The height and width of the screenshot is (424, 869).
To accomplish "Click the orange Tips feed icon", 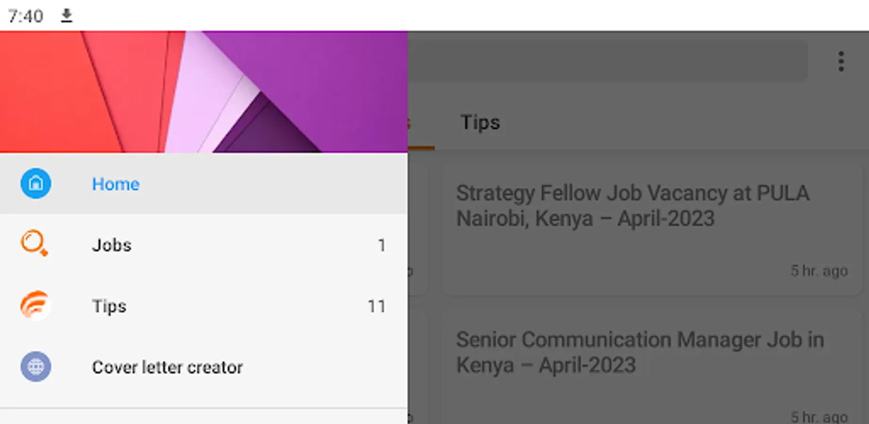I will pos(35,305).
